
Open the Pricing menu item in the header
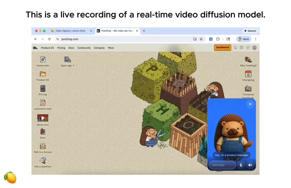[x=61, y=48]
